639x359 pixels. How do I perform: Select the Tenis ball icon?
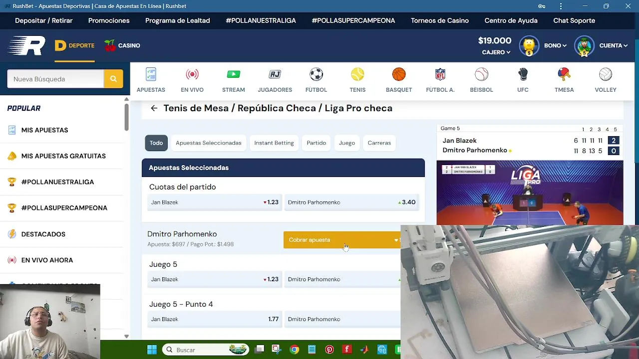[357, 74]
